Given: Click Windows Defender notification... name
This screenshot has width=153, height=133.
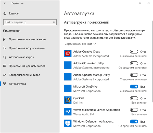Looking at the screenshot, I should pyautogui.click(x=94, y=121).
